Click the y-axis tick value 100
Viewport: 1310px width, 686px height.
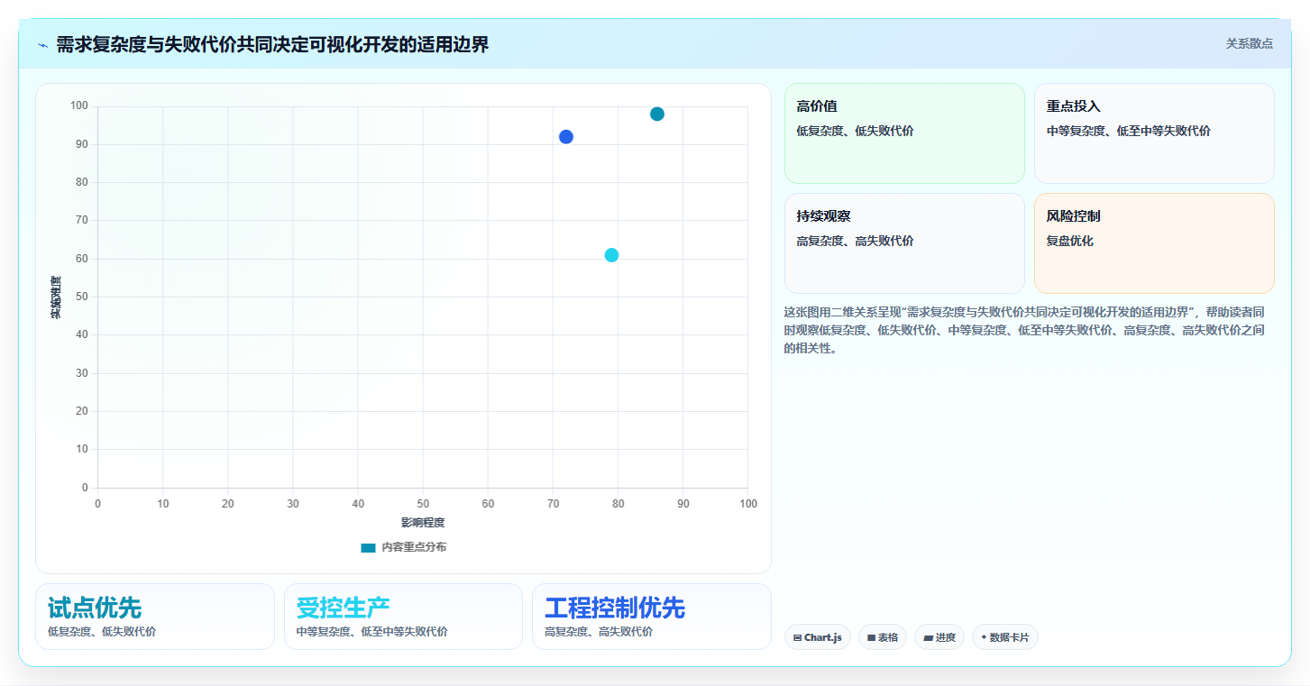point(79,106)
